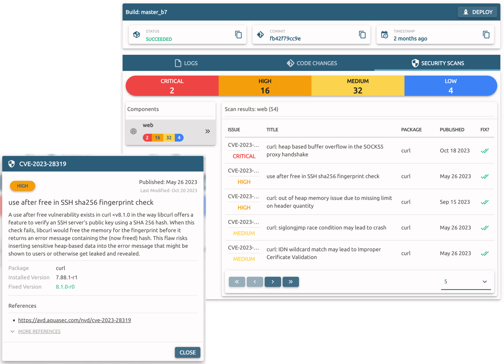Copy the commit hash fb42f79cc9e
This screenshot has height=364, width=504.
[x=362, y=35]
